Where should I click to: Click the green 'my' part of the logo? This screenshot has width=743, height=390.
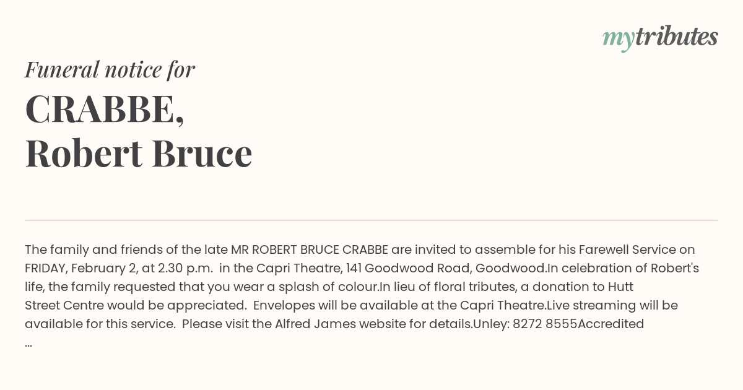click(618, 38)
